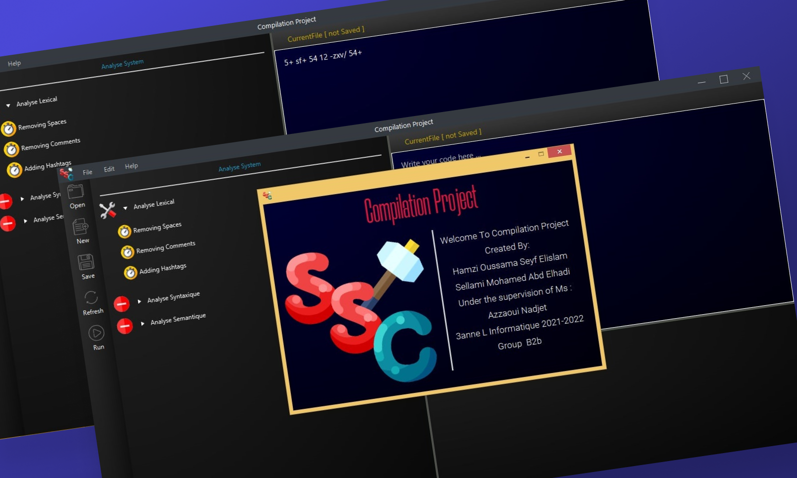
Task: Toggle the red icon beside Analyse Syntaxique in back window
Action: coord(6,202)
